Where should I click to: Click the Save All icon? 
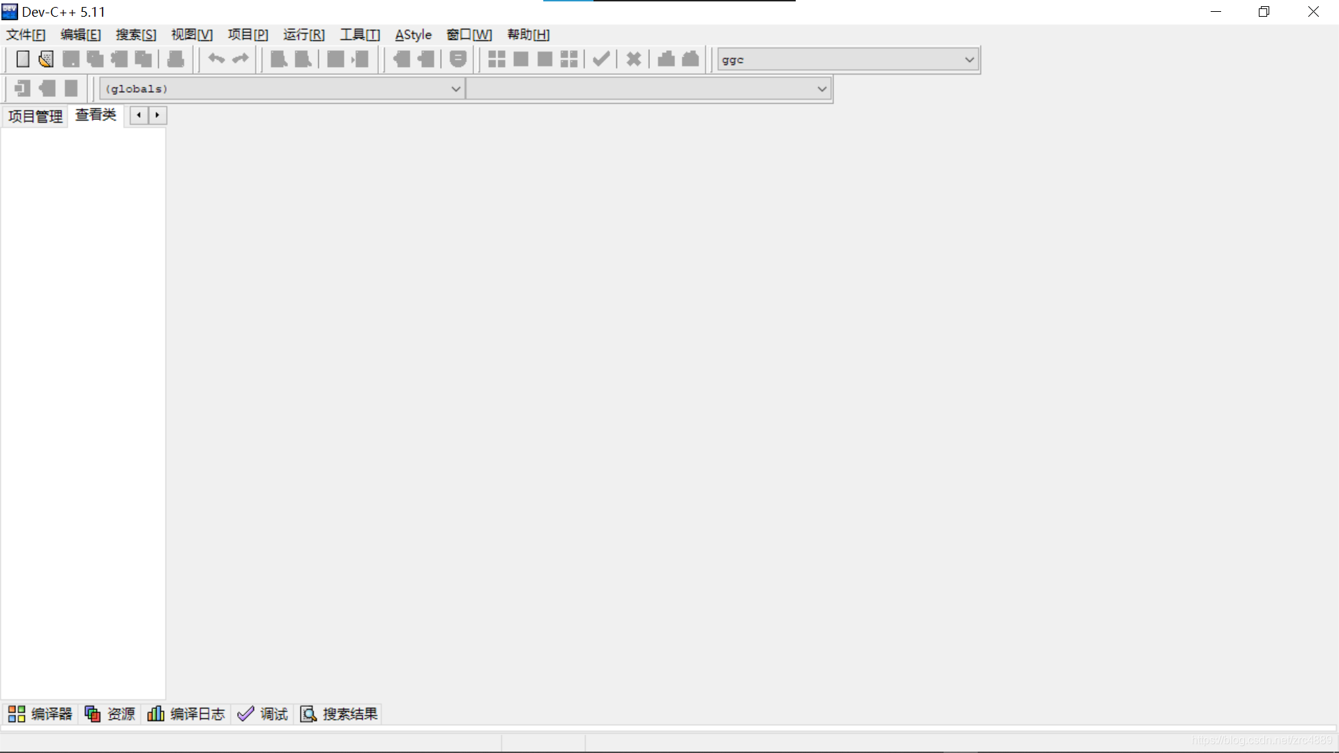point(96,59)
